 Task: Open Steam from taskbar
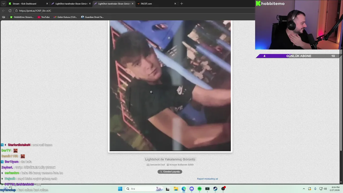[215, 189]
